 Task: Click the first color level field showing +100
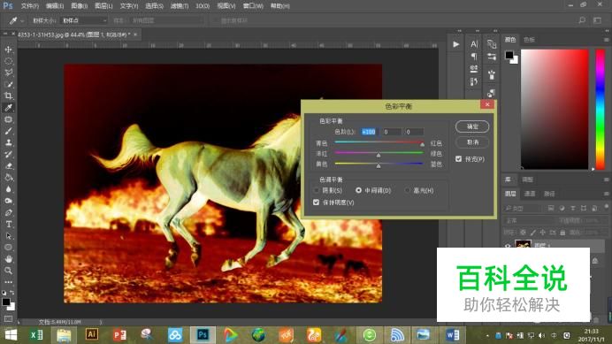[x=369, y=132]
